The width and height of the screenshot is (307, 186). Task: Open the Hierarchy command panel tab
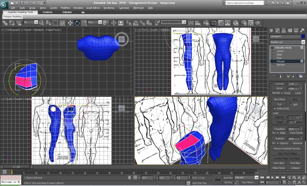(283, 30)
